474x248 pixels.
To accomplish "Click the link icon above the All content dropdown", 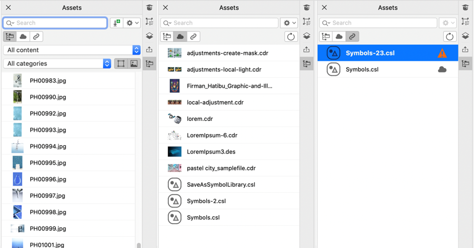I will (x=36, y=37).
